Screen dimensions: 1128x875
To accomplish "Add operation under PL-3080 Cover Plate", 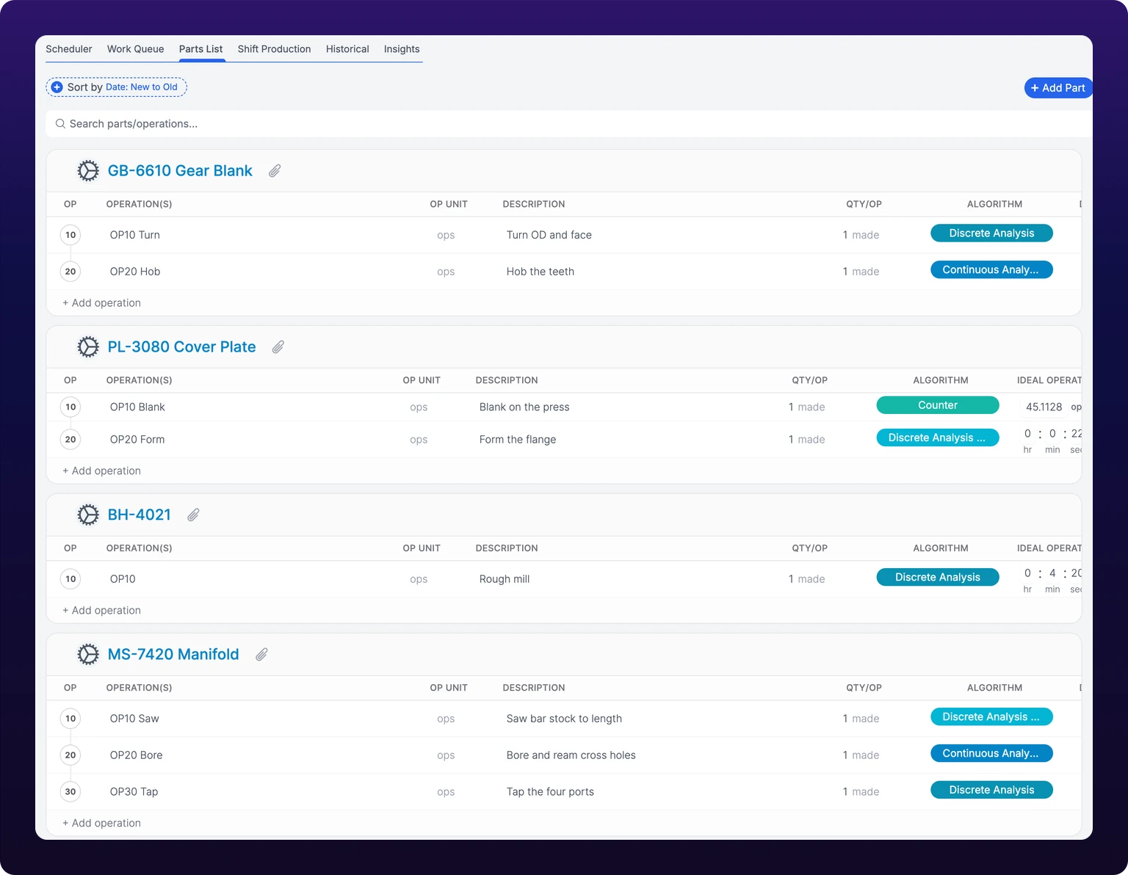I will point(101,471).
